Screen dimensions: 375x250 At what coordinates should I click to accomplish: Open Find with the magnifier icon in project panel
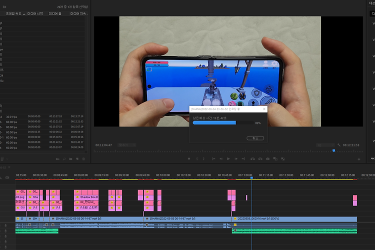[x=64, y=159]
